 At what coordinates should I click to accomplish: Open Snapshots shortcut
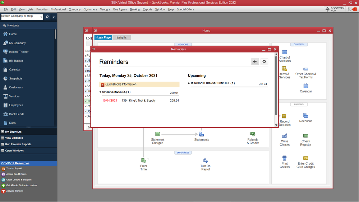pyautogui.click(x=13, y=78)
